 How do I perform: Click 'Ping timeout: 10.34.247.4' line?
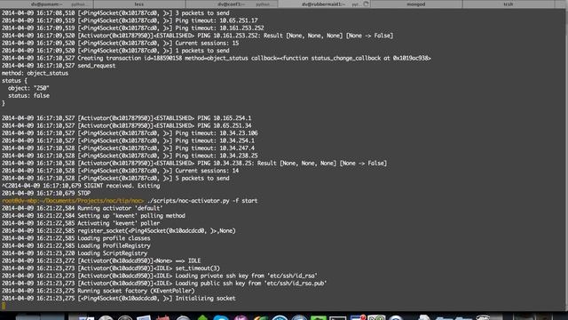pos(128,148)
